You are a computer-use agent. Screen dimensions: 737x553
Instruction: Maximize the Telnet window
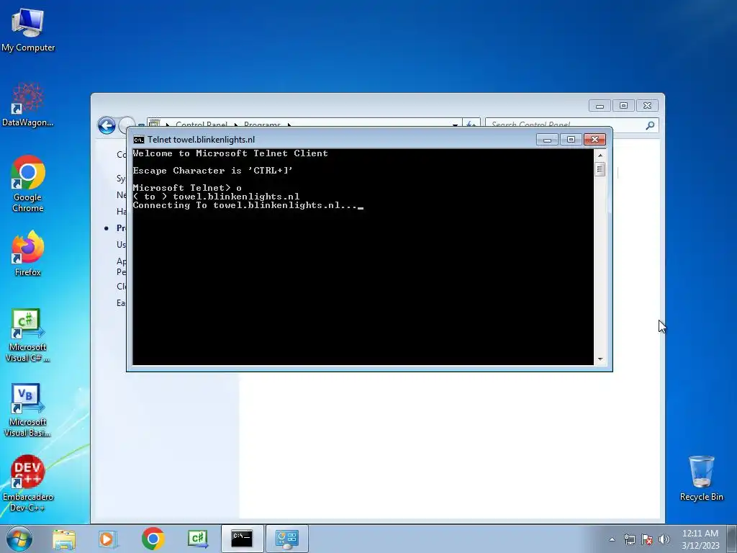point(571,140)
